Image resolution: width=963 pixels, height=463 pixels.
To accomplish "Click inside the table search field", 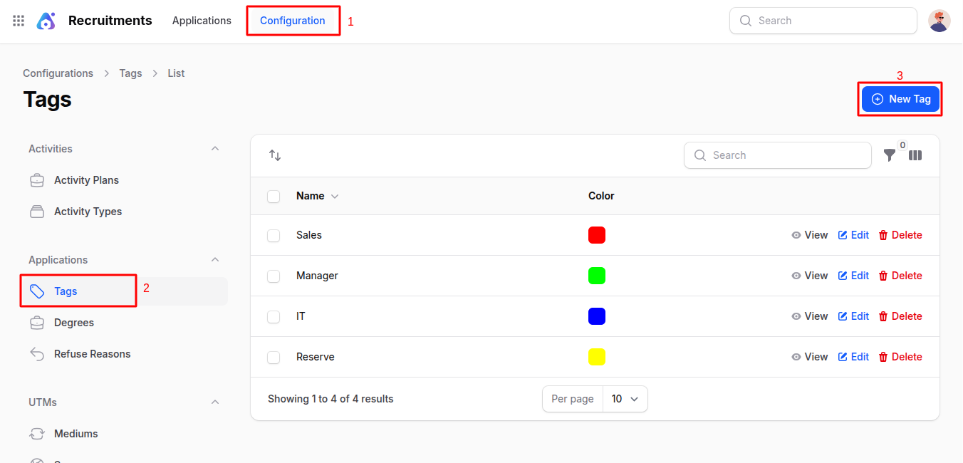I will pyautogui.click(x=776, y=155).
